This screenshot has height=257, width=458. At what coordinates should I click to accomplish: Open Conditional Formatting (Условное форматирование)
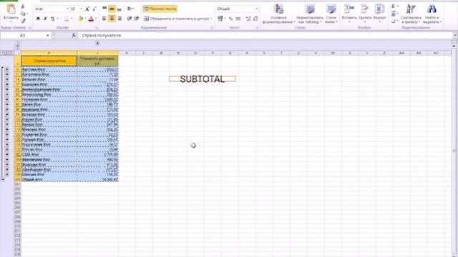(x=278, y=14)
